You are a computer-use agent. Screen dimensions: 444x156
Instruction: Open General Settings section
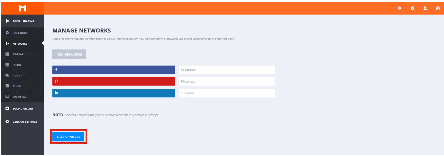tap(23, 122)
